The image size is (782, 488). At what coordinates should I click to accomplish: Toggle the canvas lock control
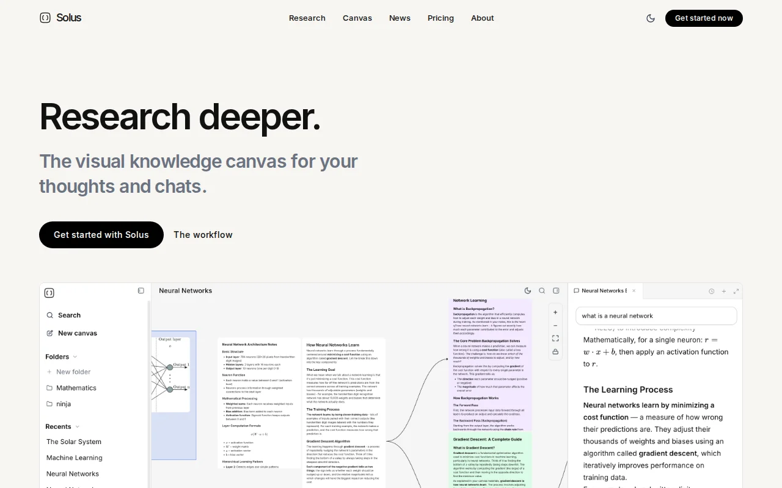coord(555,352)
